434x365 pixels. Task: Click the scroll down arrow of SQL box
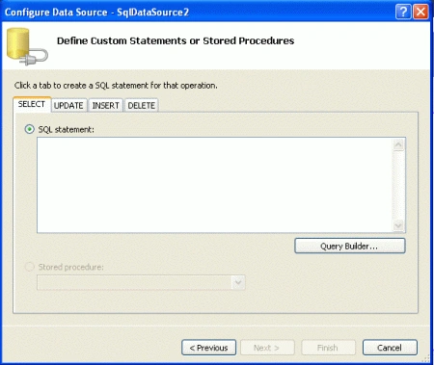click(x=398, y=225)
